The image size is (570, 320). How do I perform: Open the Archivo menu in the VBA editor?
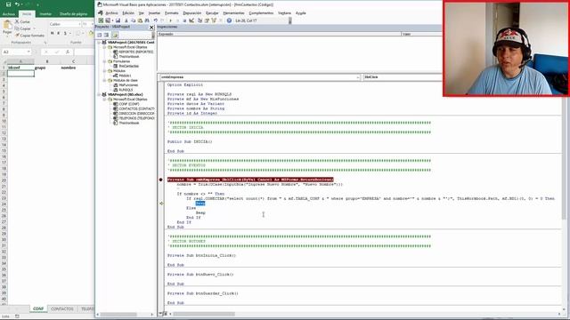pos(111,13)
